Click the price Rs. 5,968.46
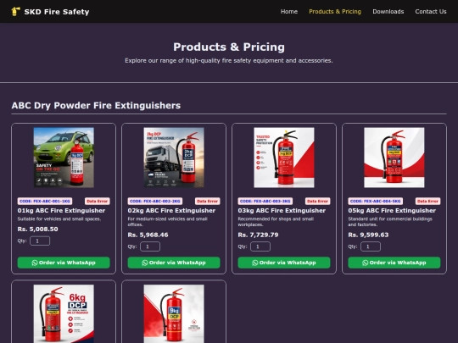 point(148,235)
